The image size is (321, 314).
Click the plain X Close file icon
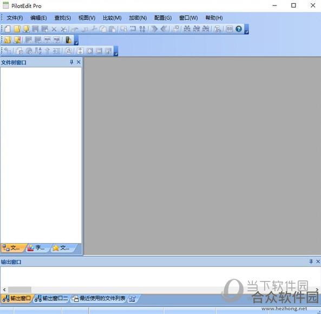pos(54,29)
